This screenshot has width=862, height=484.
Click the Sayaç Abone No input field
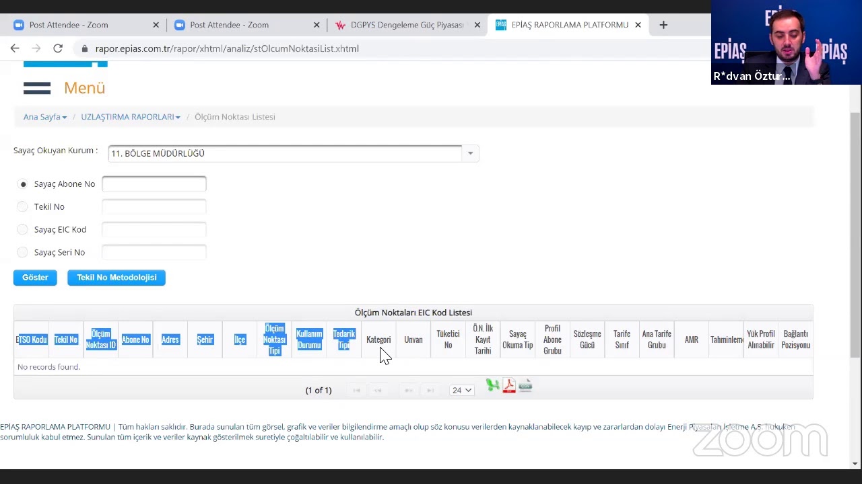click(154, 184)
